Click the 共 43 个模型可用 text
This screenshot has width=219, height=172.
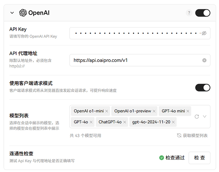[x=86, y=136]
